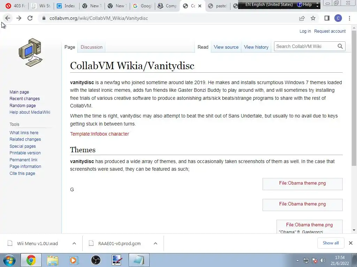Close the active CollabVM tab
The height and width of the screenshot is (267, 357).
[200, 6]
